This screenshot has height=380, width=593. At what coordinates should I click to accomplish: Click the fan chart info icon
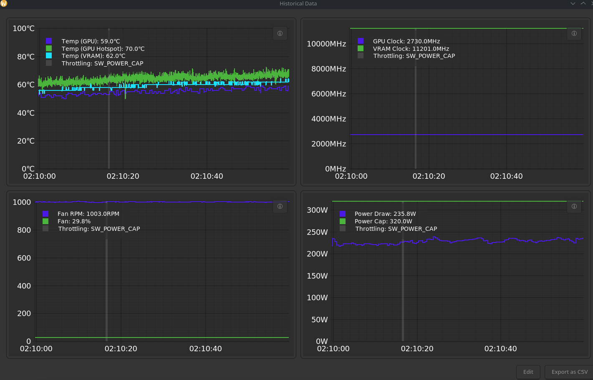(x=280, y=206)
